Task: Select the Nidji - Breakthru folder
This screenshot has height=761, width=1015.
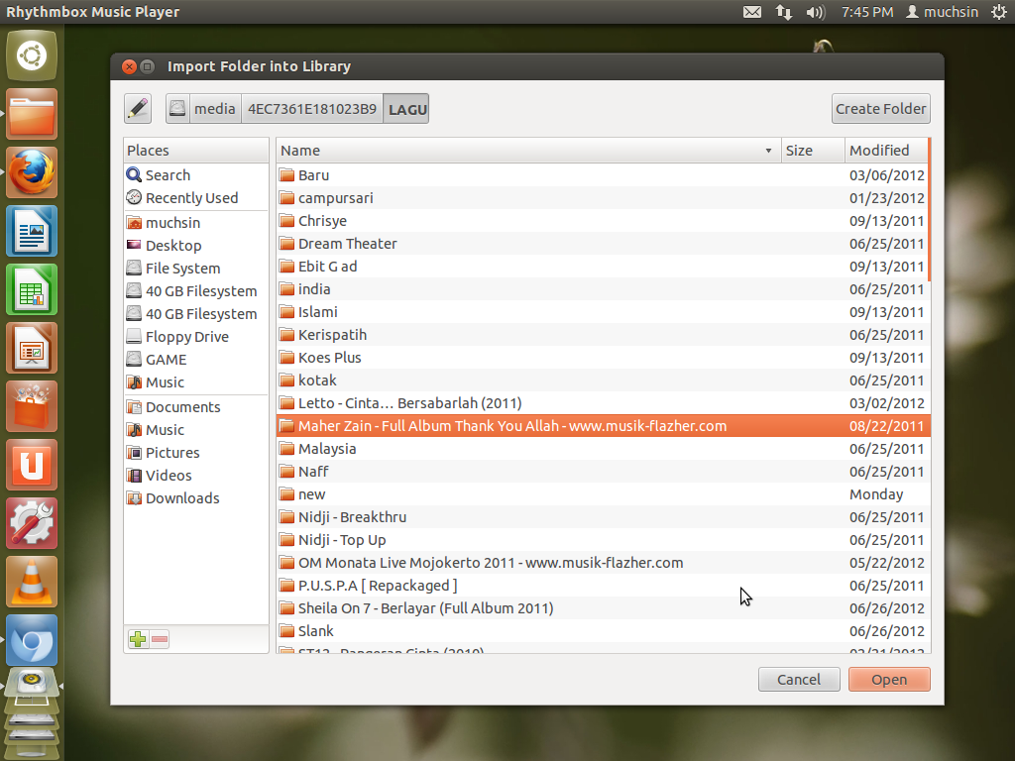Action: pos(602,517)
